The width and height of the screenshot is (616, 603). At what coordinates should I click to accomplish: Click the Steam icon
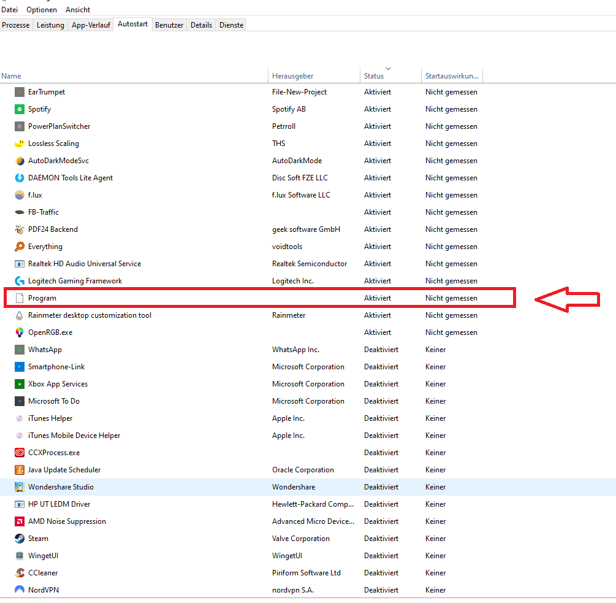19,539
